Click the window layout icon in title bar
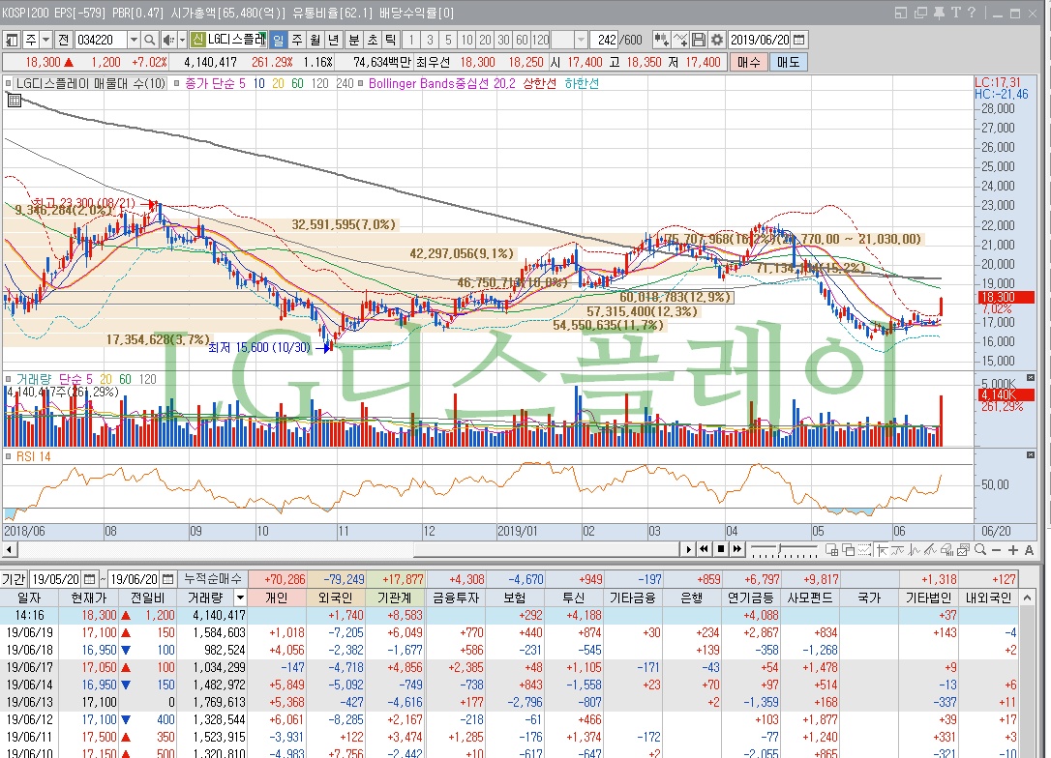The width and height of the screenshot is (1051, 758). [901, 13]
